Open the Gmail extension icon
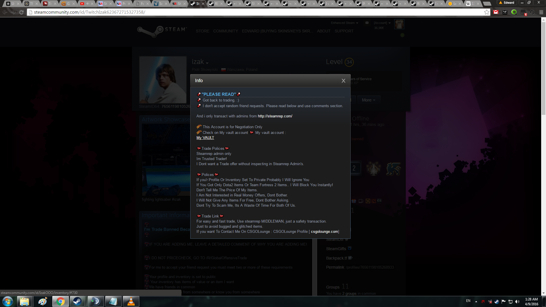The width and height of the screenshot is (546, 307). (496, 12)
